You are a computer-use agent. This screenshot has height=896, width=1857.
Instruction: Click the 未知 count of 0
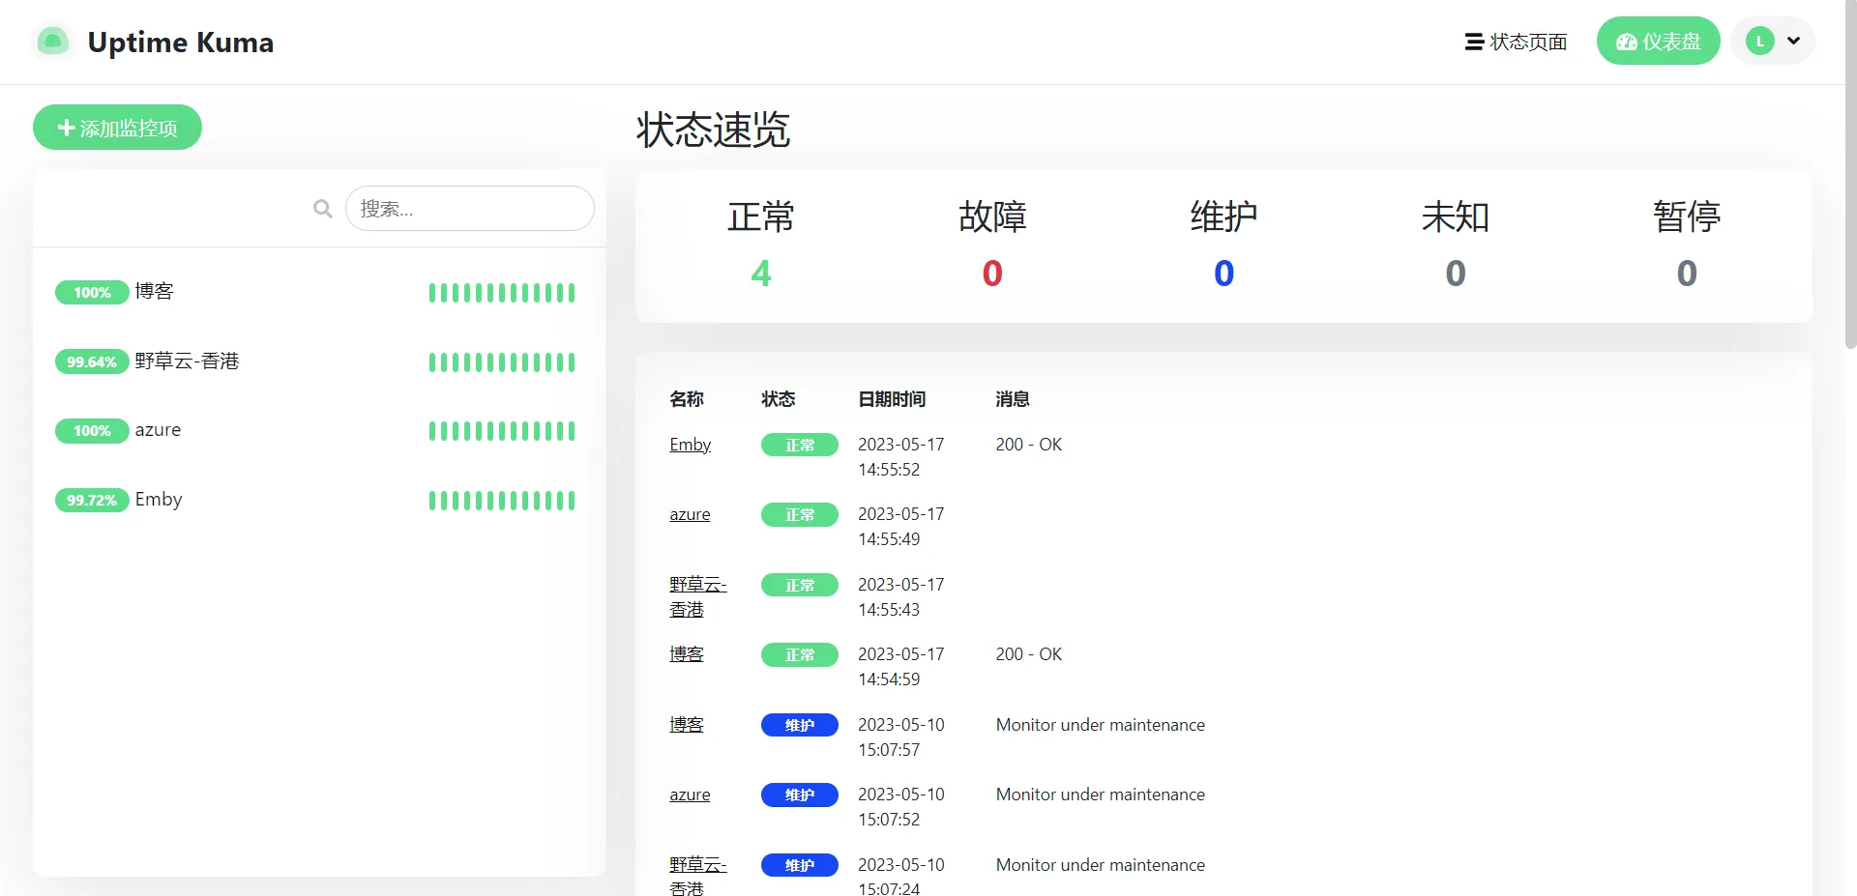(x=1456, y=274)
